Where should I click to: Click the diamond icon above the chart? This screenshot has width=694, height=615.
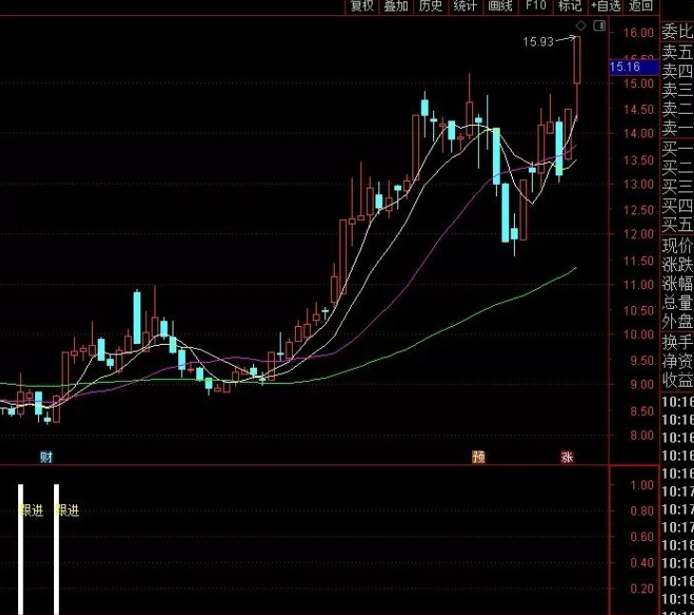click(580, 26)
